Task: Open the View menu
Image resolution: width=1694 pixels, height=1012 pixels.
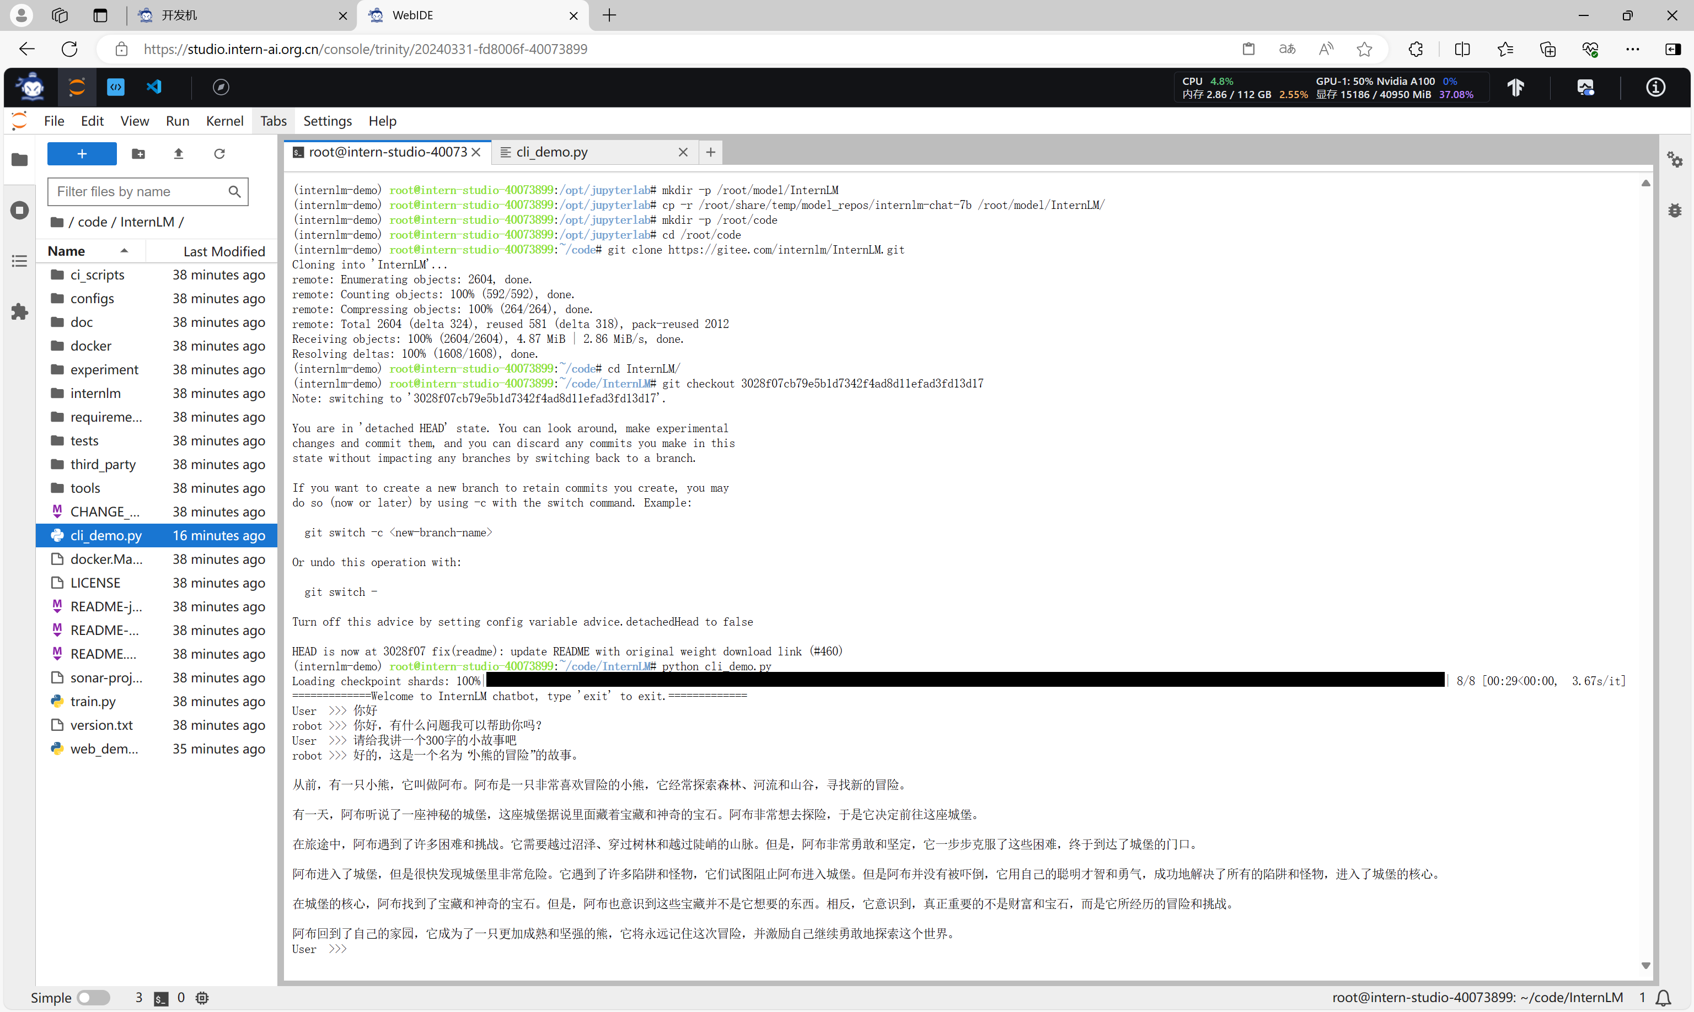Action: point(135,121)
